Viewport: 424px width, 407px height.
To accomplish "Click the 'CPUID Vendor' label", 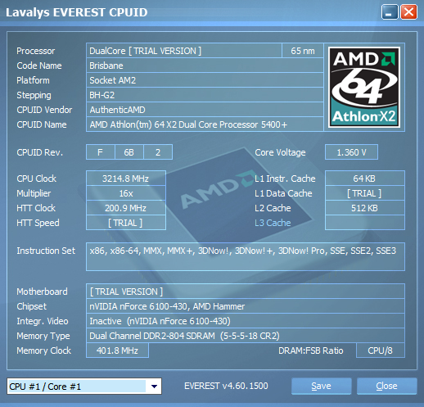I will coord(44,110).
